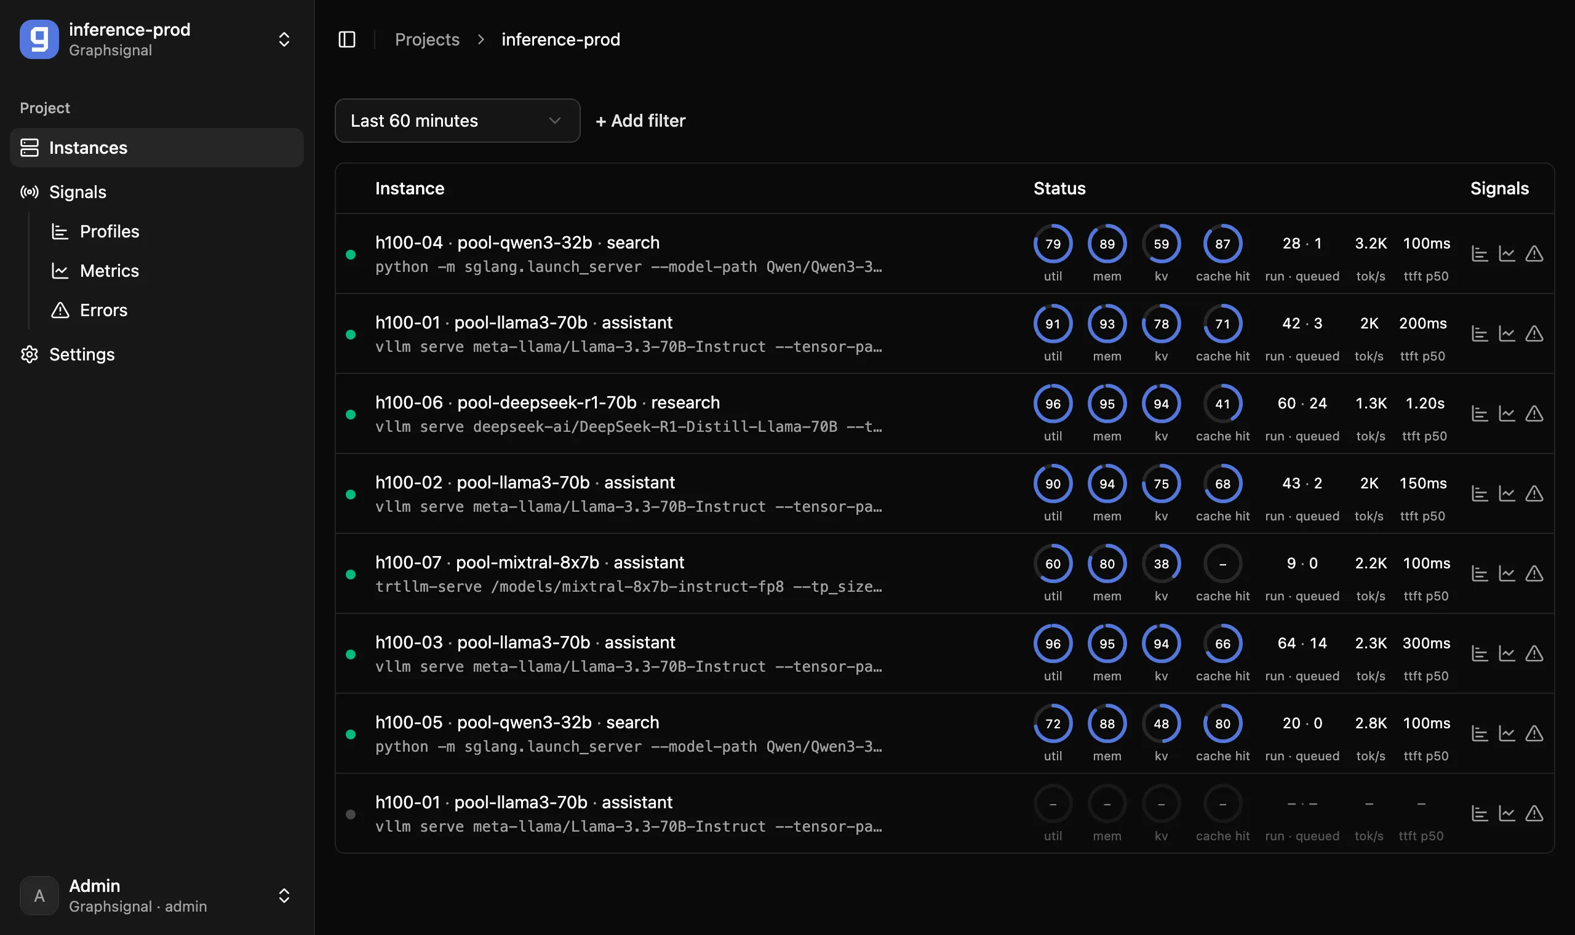Open errors for inactive h100-01 row
This screenshot has height=935, width=1575.
coord(1534,813)
